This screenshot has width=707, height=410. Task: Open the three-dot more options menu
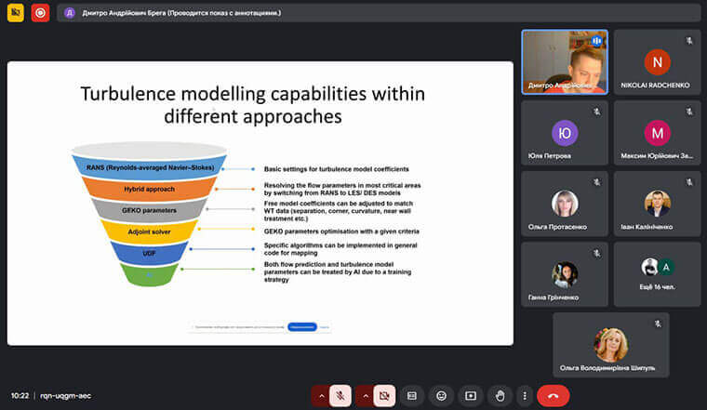[x=525, y=395]
